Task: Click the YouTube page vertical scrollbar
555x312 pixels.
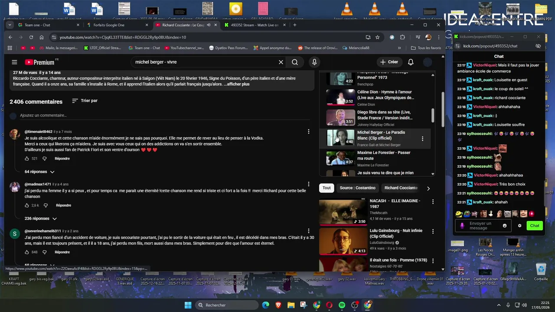Action: point(443,110)
